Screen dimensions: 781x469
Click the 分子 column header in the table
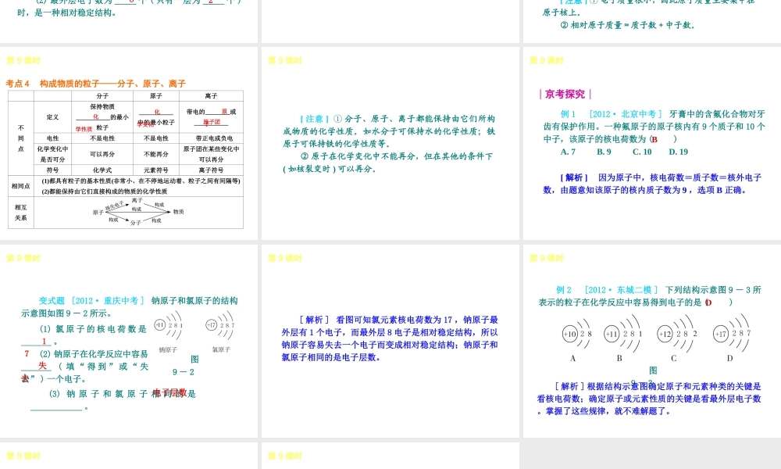pos(102,95)
